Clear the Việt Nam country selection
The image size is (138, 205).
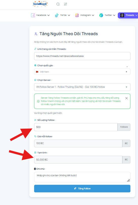click(x=126, y=72)
